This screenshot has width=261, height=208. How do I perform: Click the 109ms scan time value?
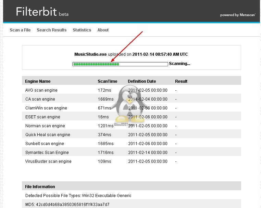click(104, 161)
